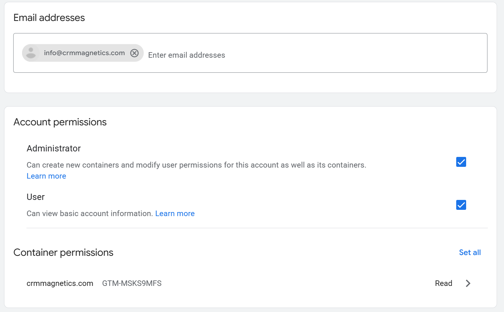Select the info@crmmagnetics.com chip text
This screenshot has height=312, width=504.
[84, 53]
